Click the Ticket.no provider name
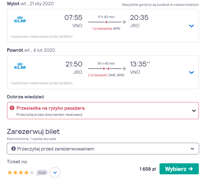 click(x=17, y=162)
